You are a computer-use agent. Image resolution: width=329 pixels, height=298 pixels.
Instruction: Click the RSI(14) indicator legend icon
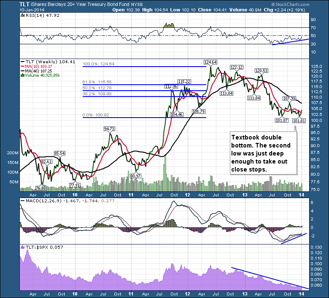(22, 15)
